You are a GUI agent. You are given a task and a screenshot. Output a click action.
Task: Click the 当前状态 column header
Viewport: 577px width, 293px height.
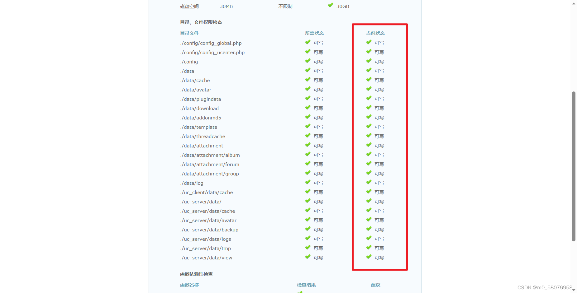(375, 33)
